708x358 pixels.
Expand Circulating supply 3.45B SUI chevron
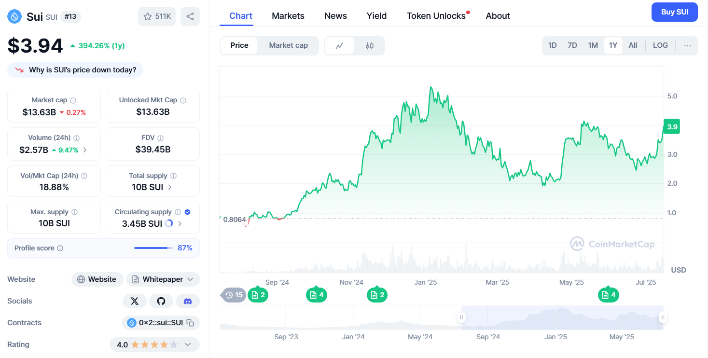click(180, 224)
